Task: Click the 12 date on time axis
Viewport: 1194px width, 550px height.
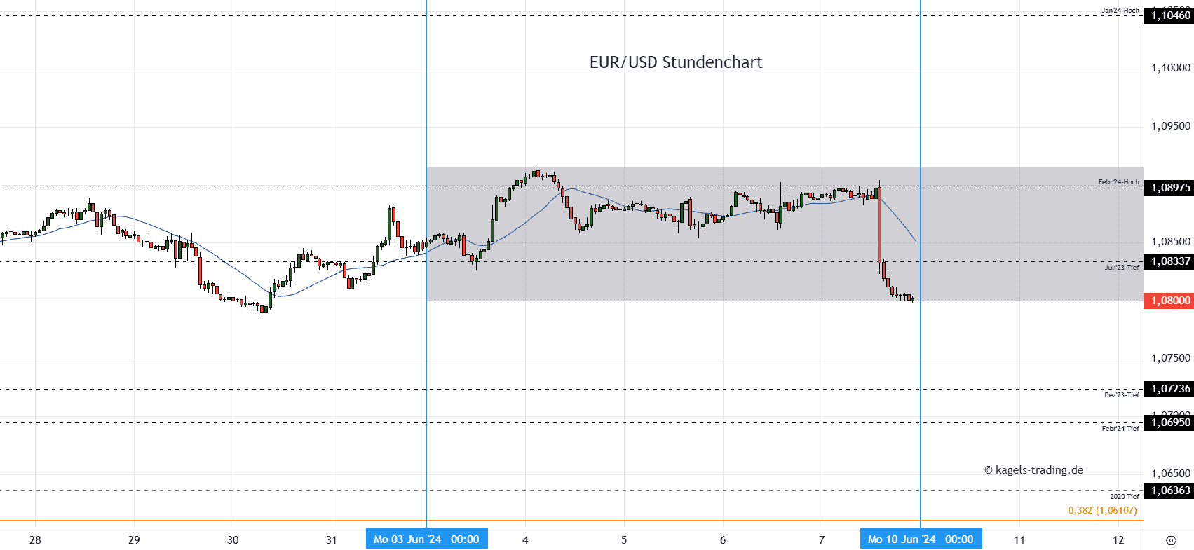Action: (x=1118, y=540)
